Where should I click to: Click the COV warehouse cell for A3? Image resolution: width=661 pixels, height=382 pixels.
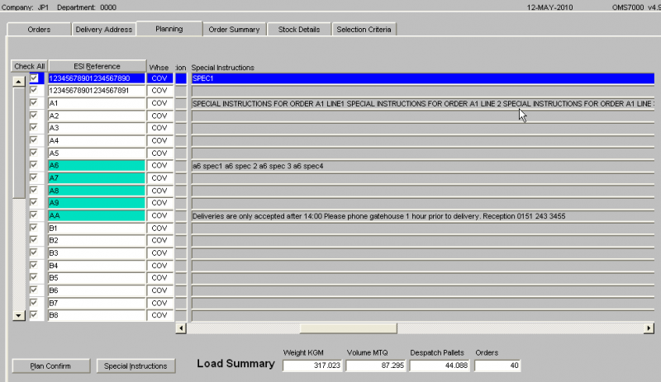point(159,128)
